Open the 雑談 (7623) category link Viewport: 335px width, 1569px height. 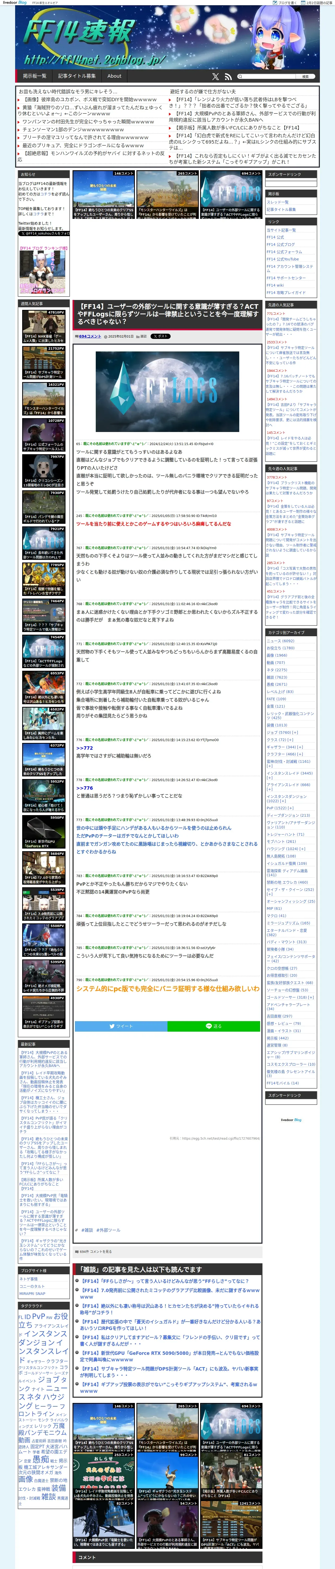click(277, 677)
